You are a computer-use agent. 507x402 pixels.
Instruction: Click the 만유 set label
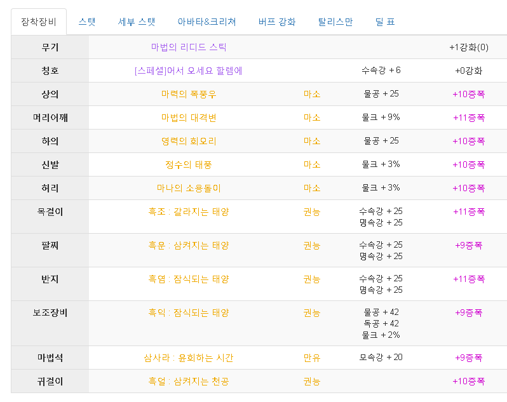[312, 358]
